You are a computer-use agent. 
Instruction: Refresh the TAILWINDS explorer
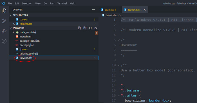pos(90,28)
